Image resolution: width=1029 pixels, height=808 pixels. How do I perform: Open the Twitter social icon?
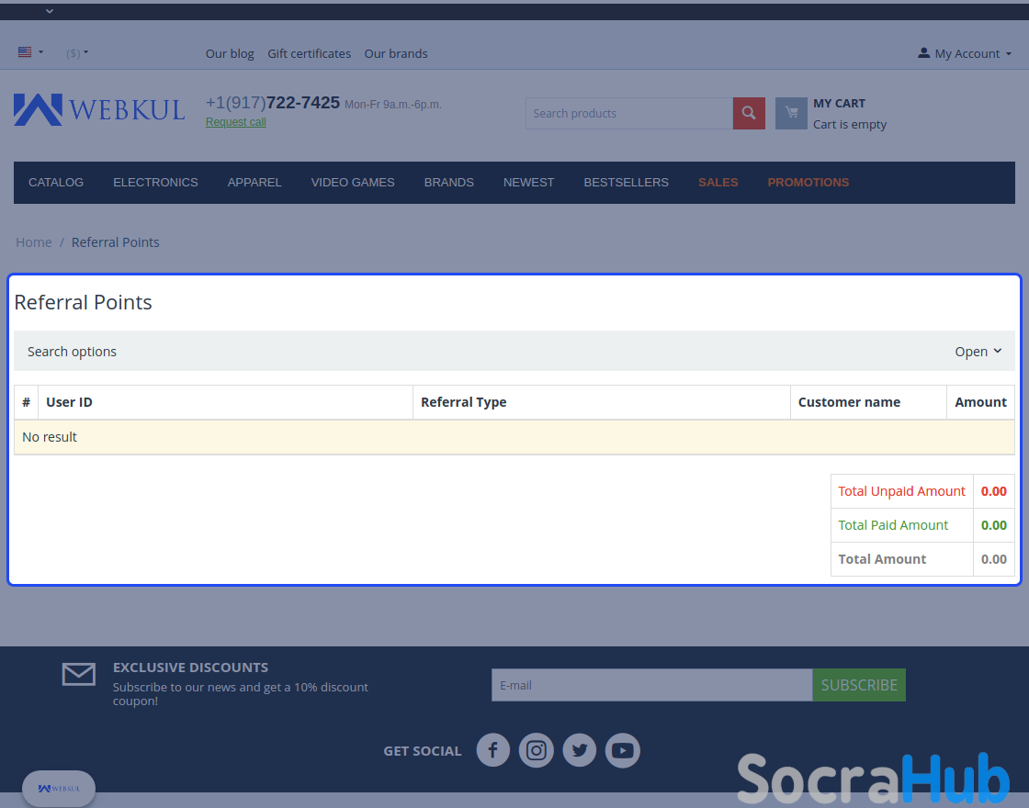tap(580, 749)
